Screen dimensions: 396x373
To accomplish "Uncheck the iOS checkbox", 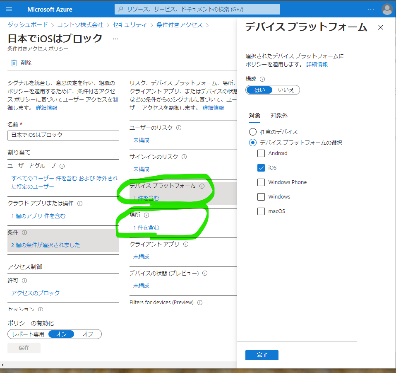I will [261, 167].
